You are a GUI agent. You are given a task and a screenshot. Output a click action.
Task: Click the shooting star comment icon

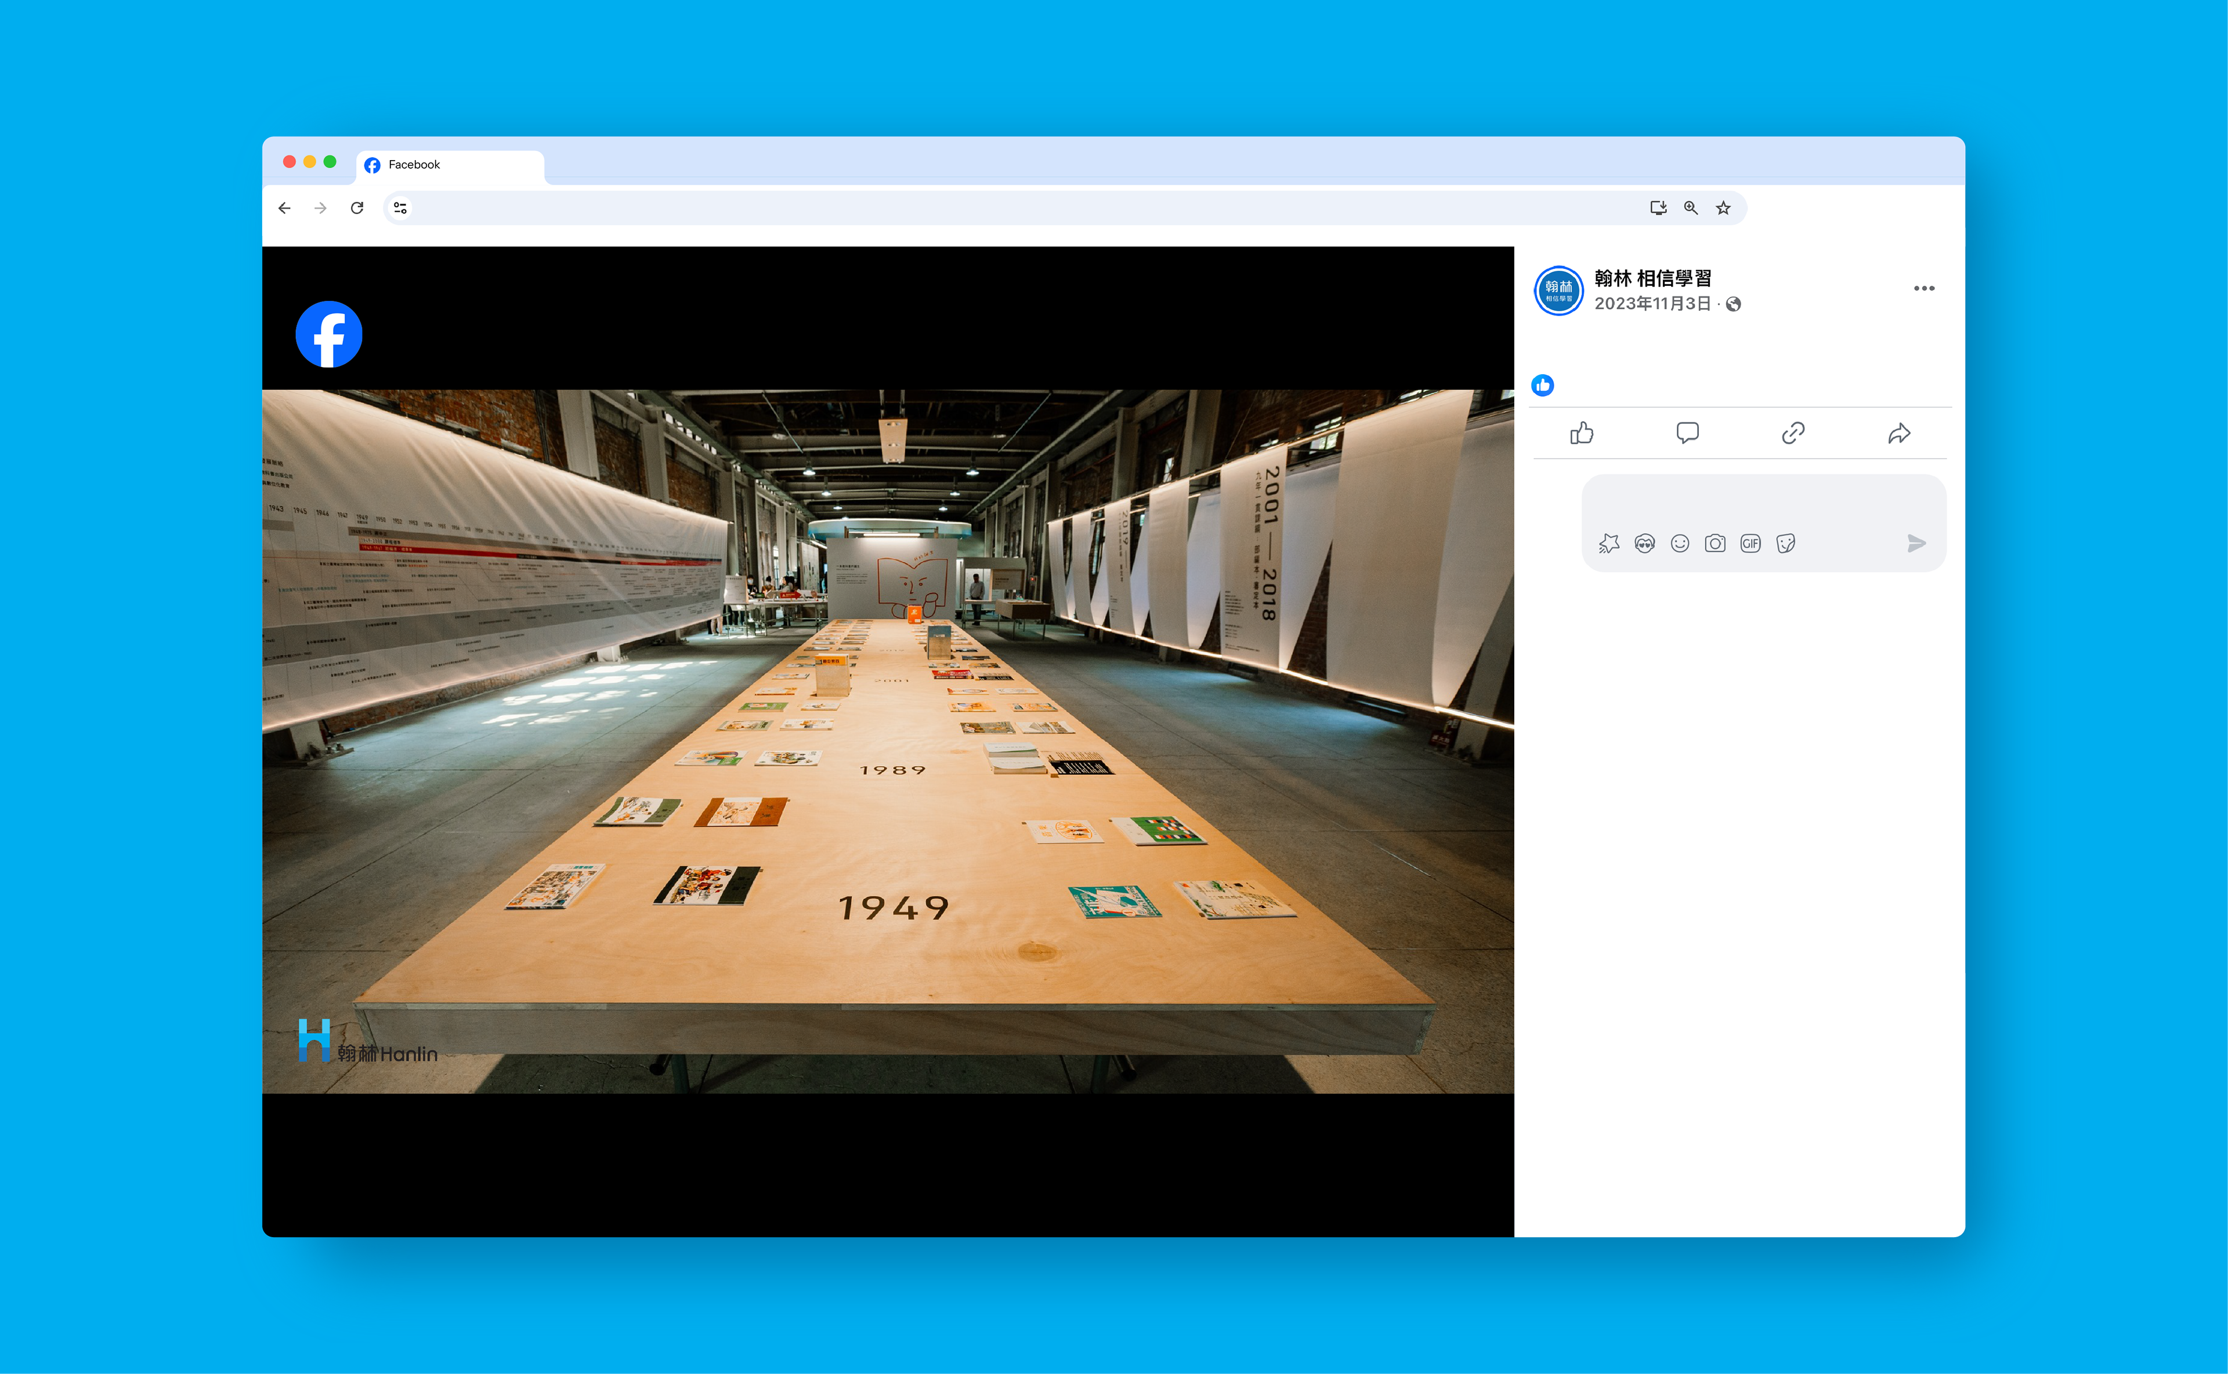pos(1609,543)
